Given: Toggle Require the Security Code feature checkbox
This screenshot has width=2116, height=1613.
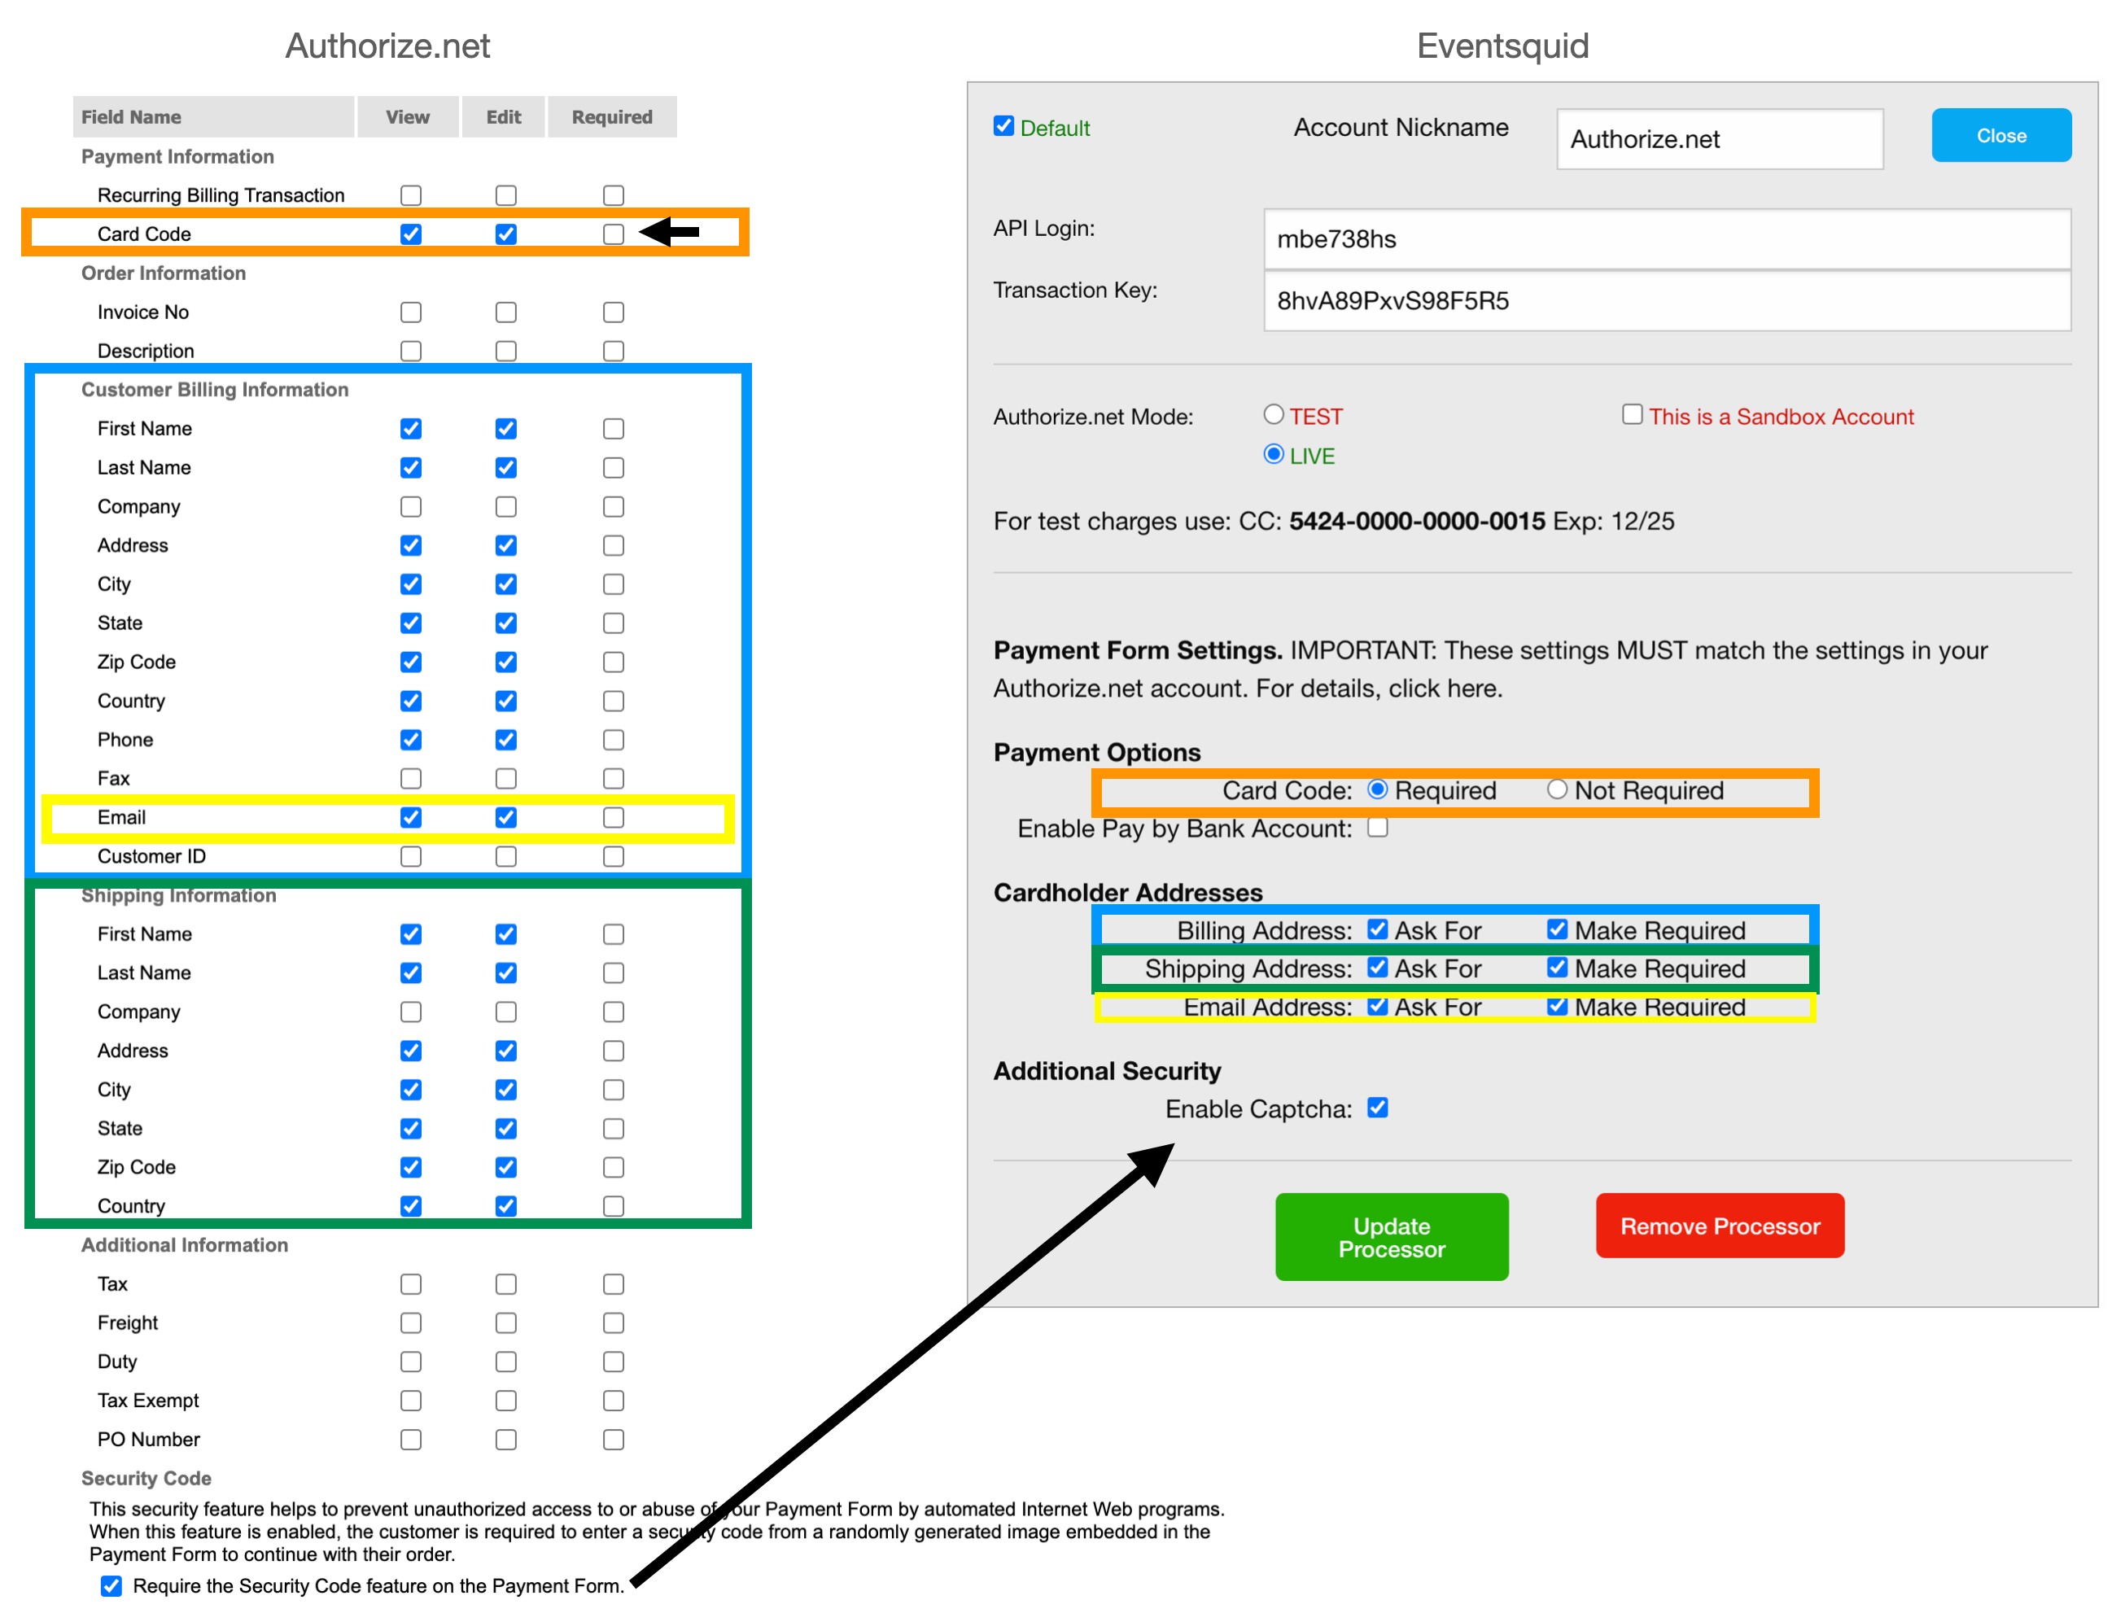Looking at the screenshot, I should click(x=111, y=1585).
